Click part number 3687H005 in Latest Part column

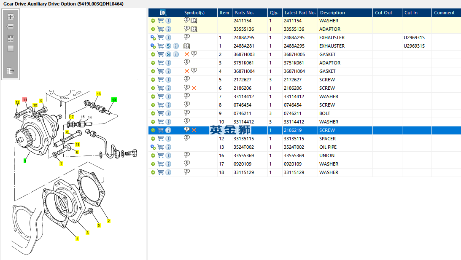[x=294, y=54]
